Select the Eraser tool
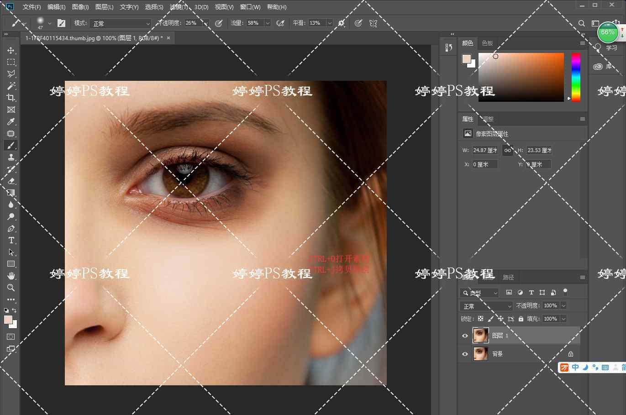 click(11, 181)
